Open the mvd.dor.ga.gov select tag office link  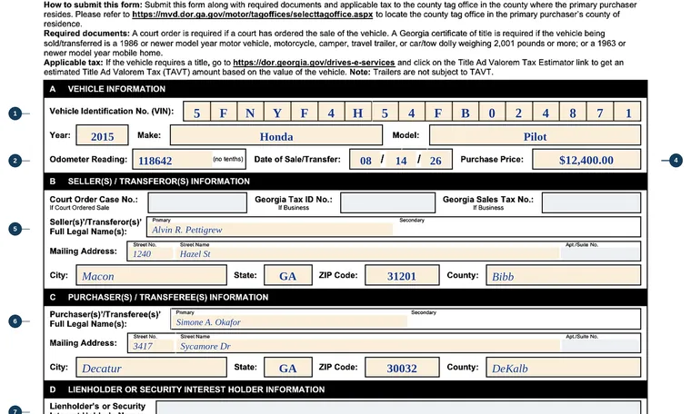point(252,15)
